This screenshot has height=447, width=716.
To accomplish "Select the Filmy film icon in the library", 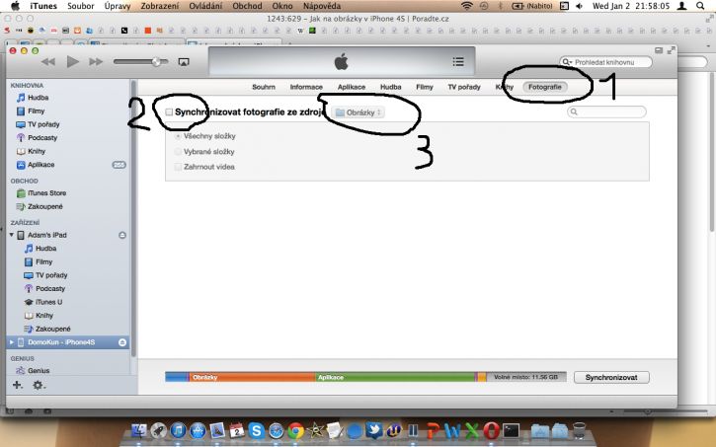I will pos(21,111).
